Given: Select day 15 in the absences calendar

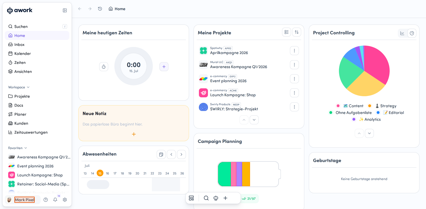Looking at the screenshot, I should pos(100,173).
